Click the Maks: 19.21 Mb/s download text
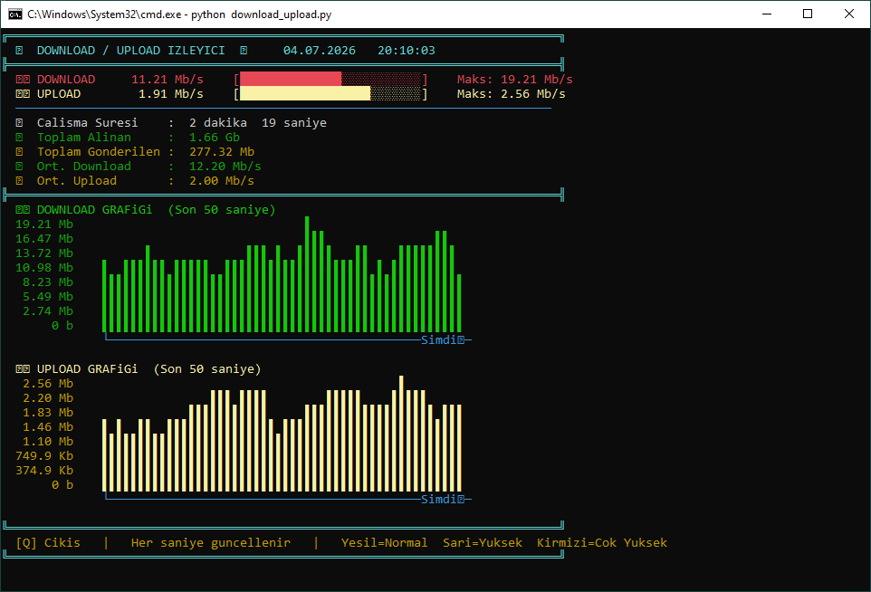 click(x=515, y=80)
